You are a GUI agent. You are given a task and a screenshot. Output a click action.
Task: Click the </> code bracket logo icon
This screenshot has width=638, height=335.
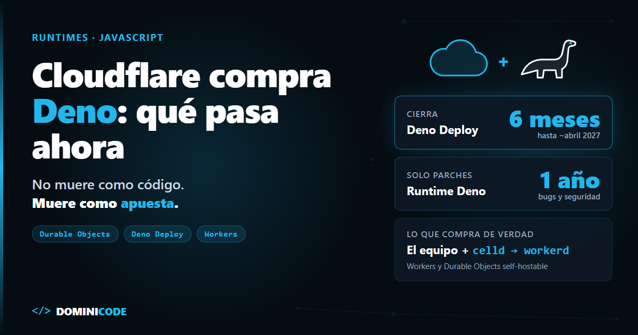pyautogui.click(x=41, y=311)
